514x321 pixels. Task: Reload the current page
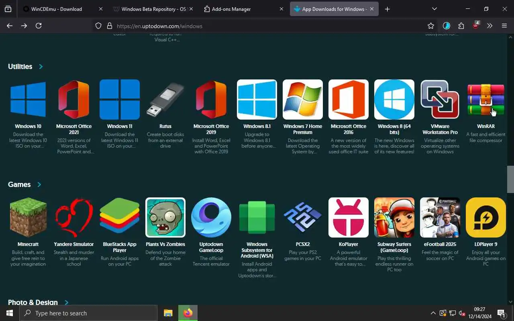[x=39, y=26]
